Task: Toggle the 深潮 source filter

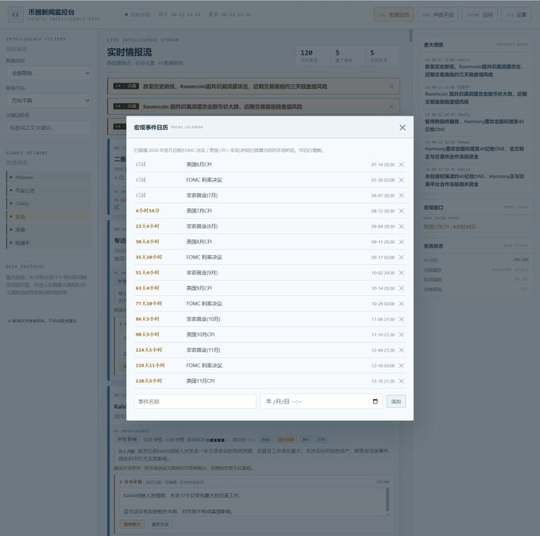Action: point(49,230)
